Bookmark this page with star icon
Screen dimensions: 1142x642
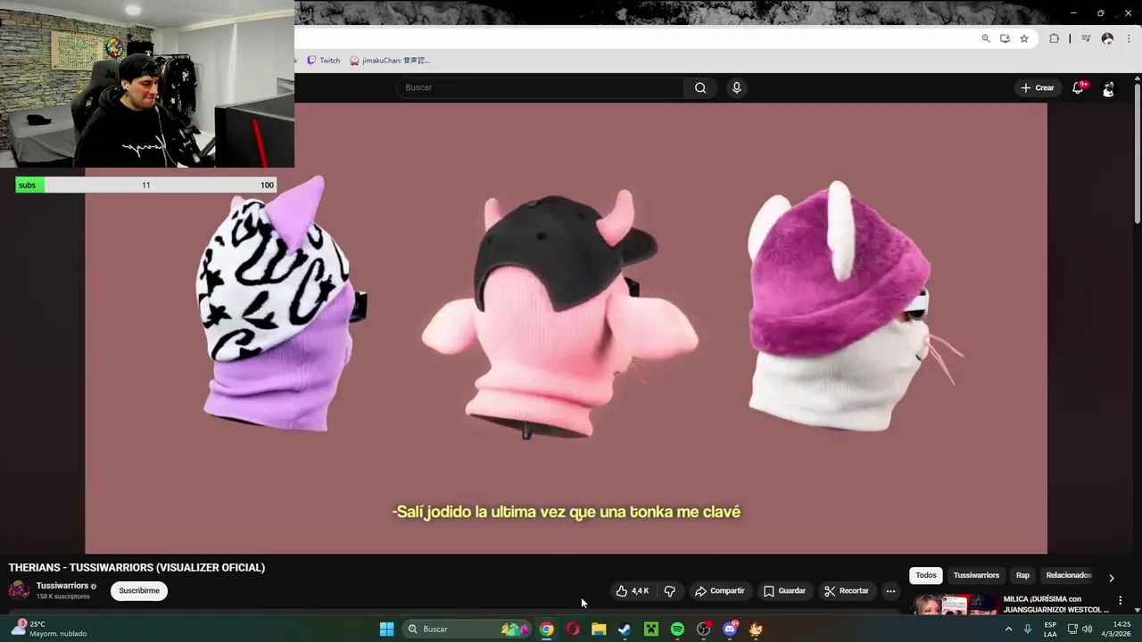(1024, 38)
